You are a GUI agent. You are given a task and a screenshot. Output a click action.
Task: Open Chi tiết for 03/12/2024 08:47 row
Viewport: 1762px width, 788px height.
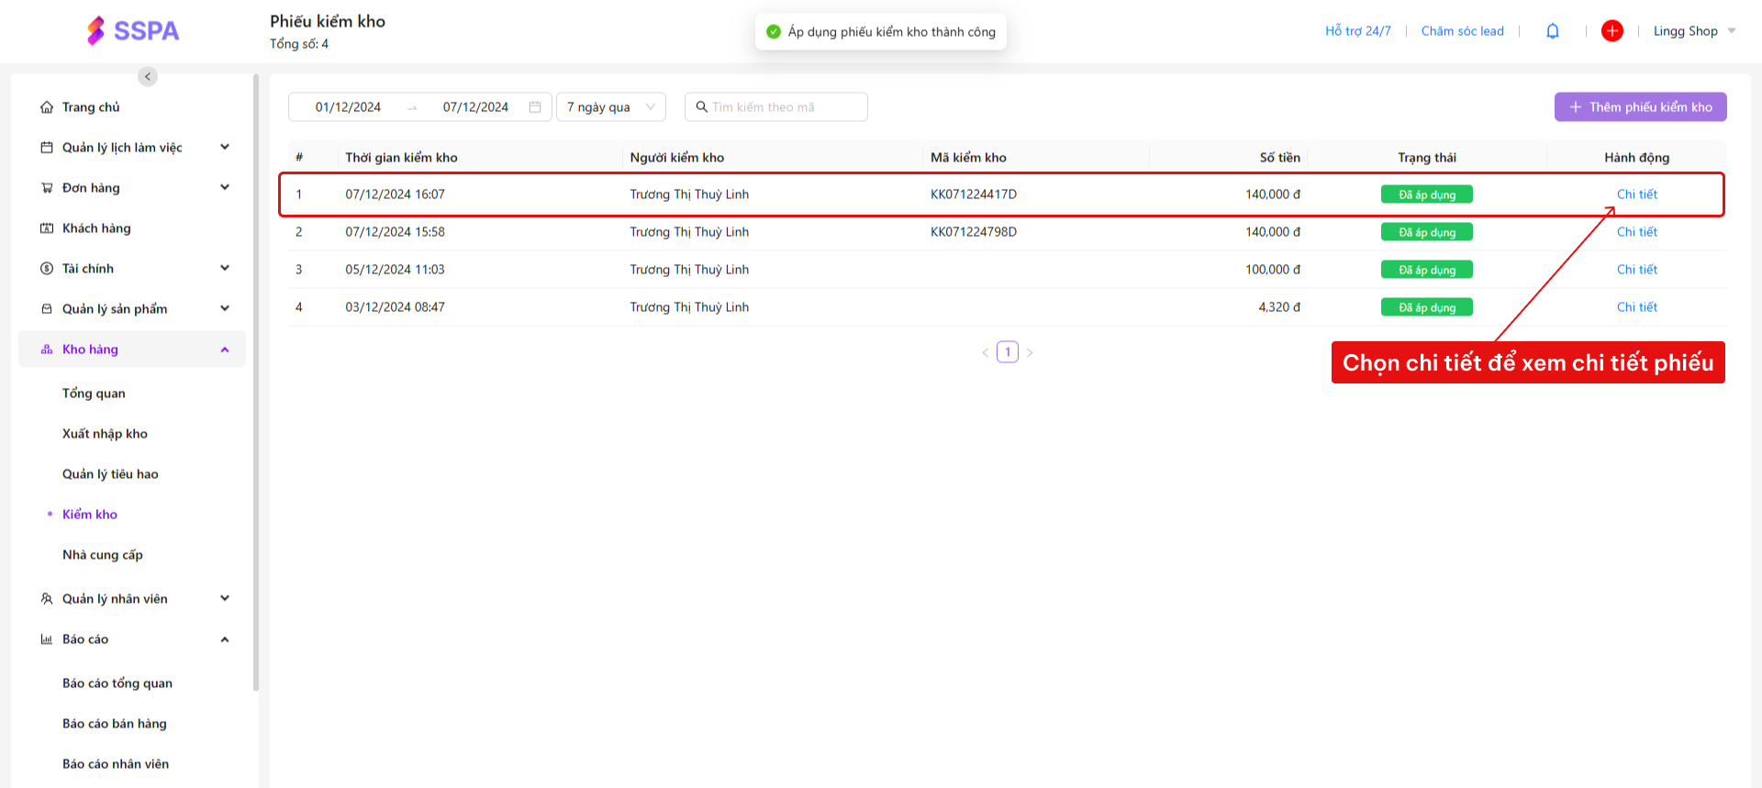coord(1637,307)
